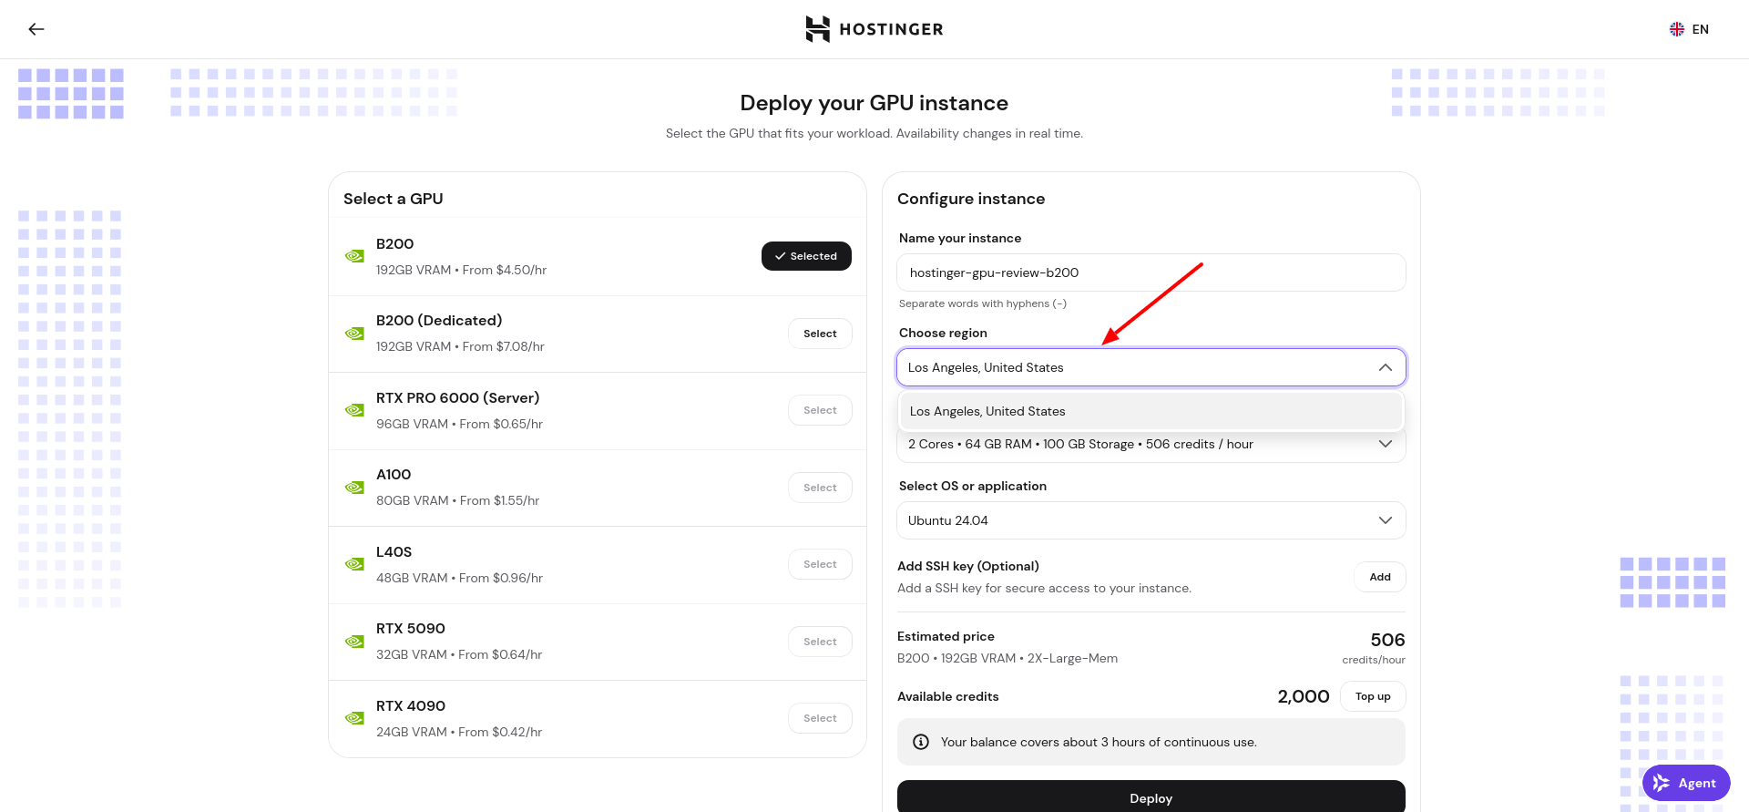The height and width of the screenshot is (812, 1749).
Task: Top up available credits
Action: click(x=1373, y=696)
